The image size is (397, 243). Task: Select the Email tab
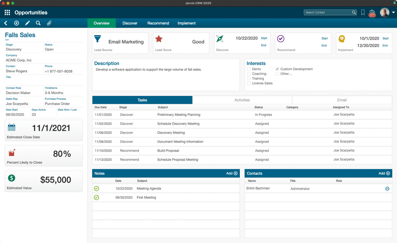click(342, 100)
